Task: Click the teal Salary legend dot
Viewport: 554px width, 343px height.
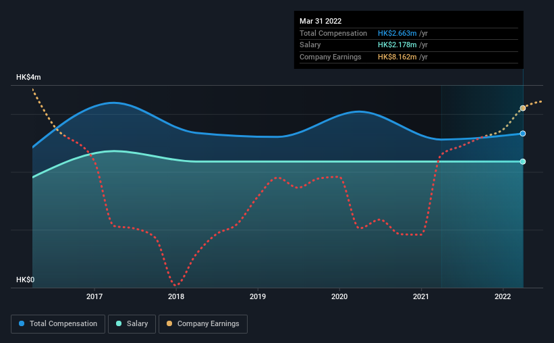Action: point(119,323)
